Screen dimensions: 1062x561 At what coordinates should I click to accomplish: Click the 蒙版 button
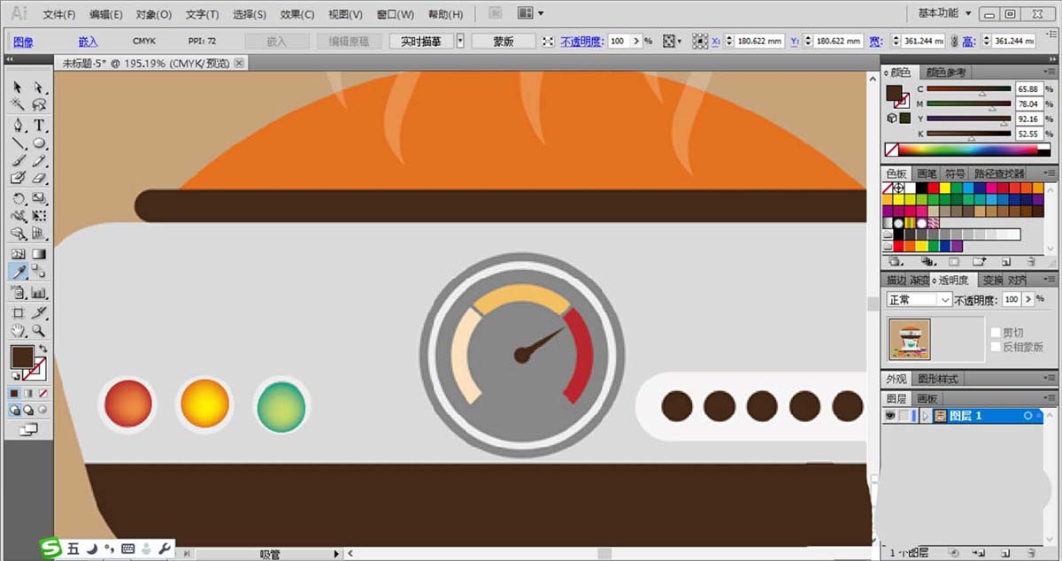click(x=504, y=42)
